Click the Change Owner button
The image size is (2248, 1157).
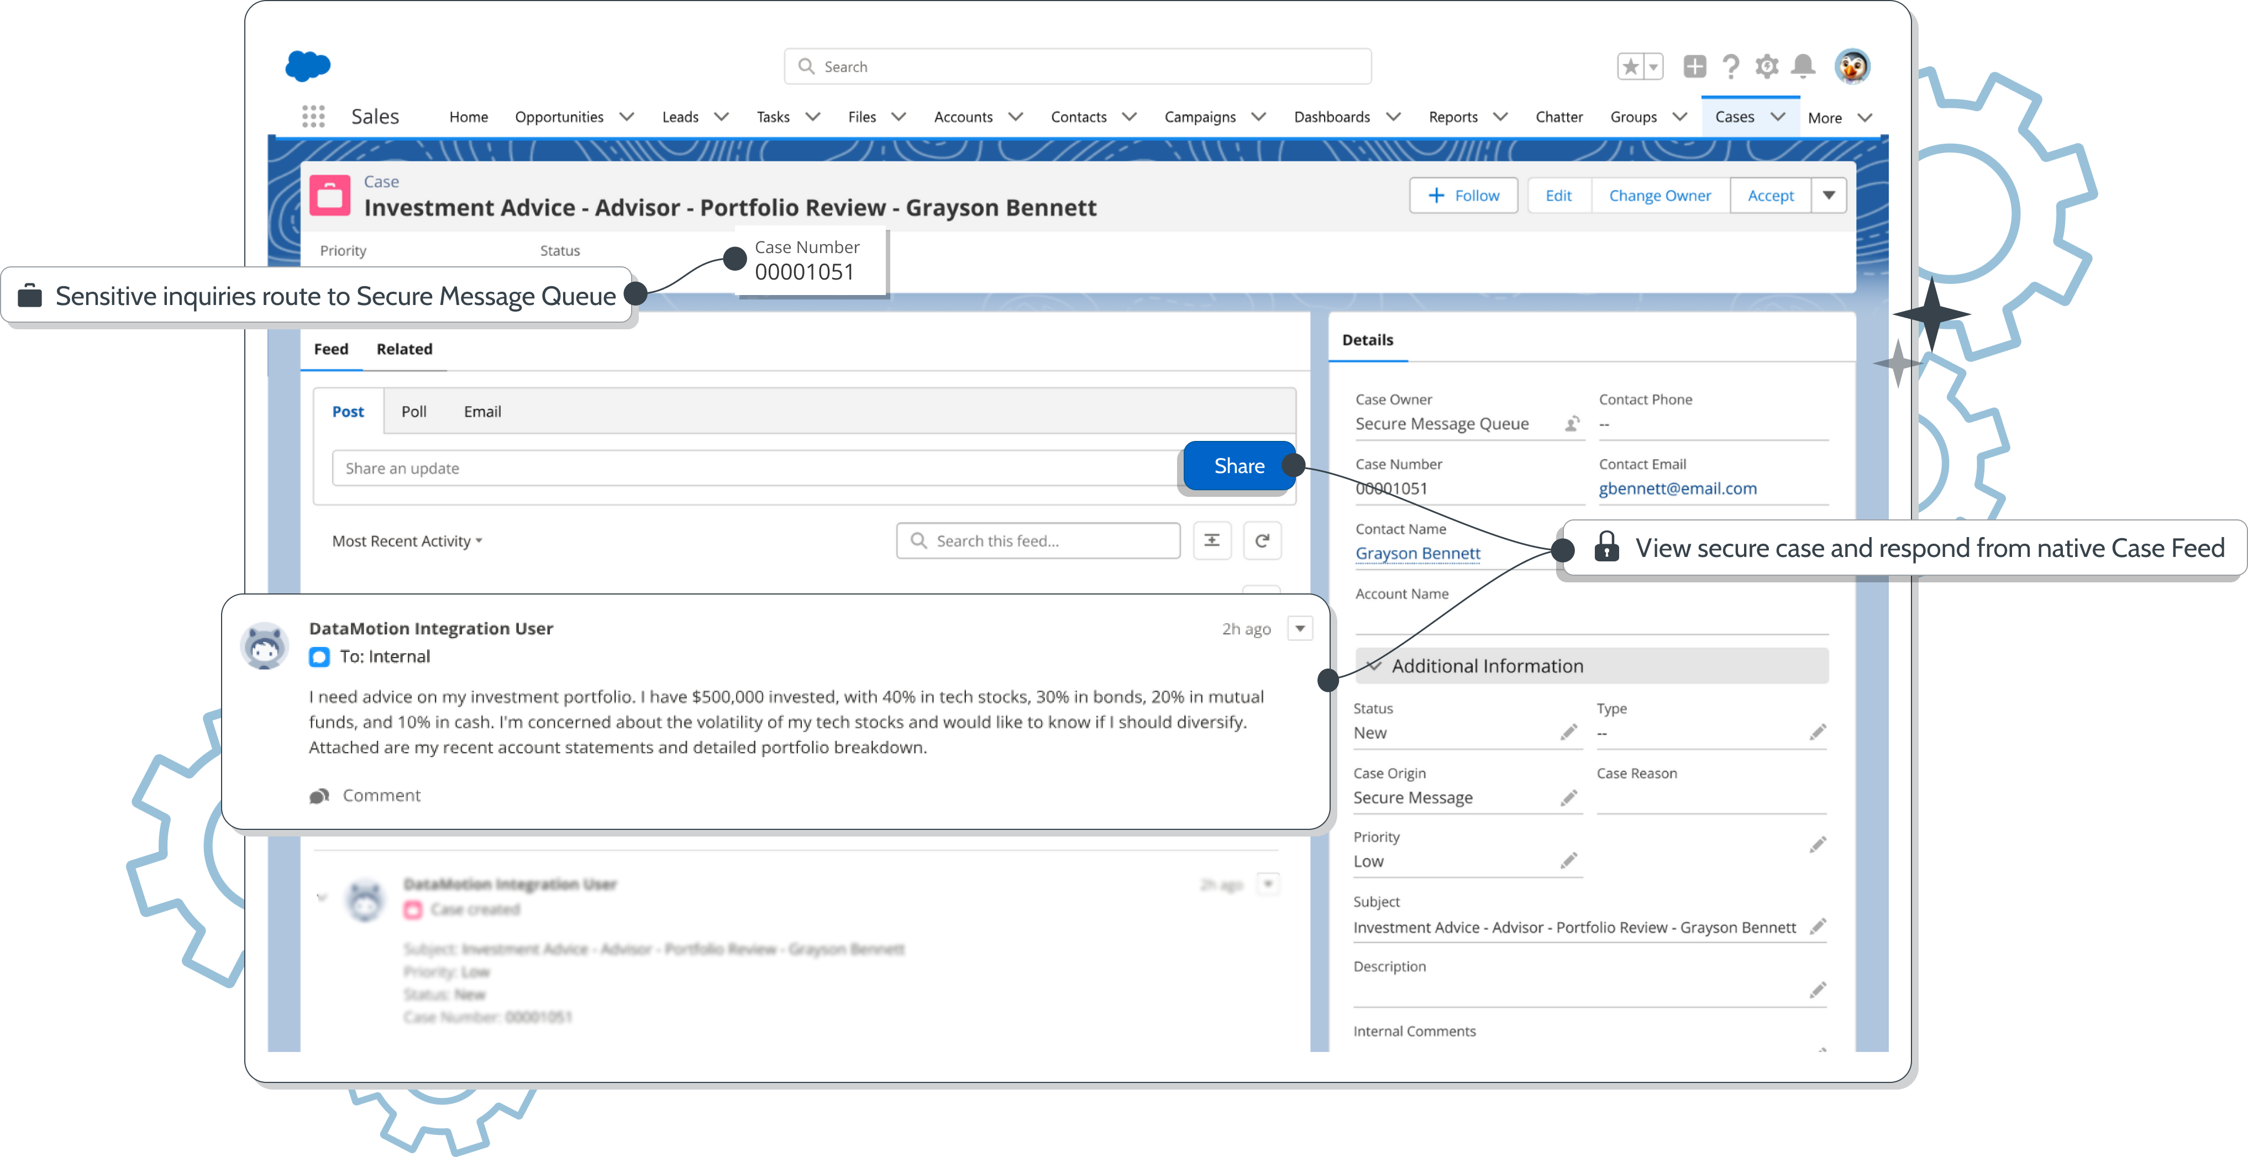pos(1660,196)
